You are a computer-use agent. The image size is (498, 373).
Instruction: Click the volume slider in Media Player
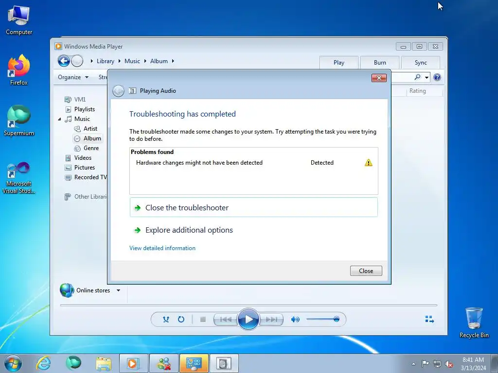323,319
